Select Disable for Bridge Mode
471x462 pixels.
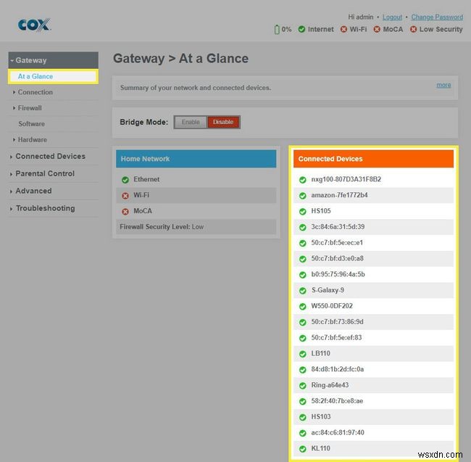[x=223, y=122]
